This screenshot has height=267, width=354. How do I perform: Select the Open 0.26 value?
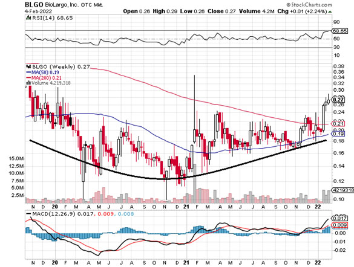click(x=136, y=11)
